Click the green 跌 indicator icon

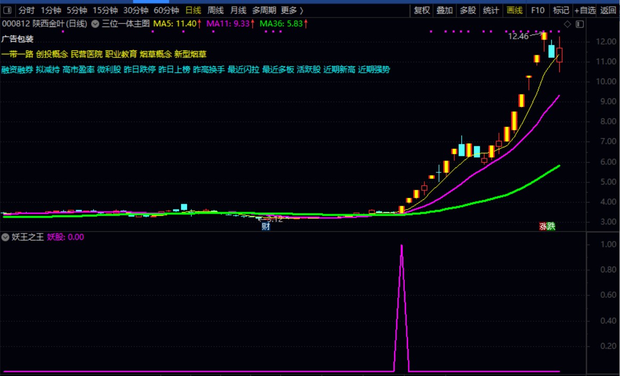pos(551,227)
